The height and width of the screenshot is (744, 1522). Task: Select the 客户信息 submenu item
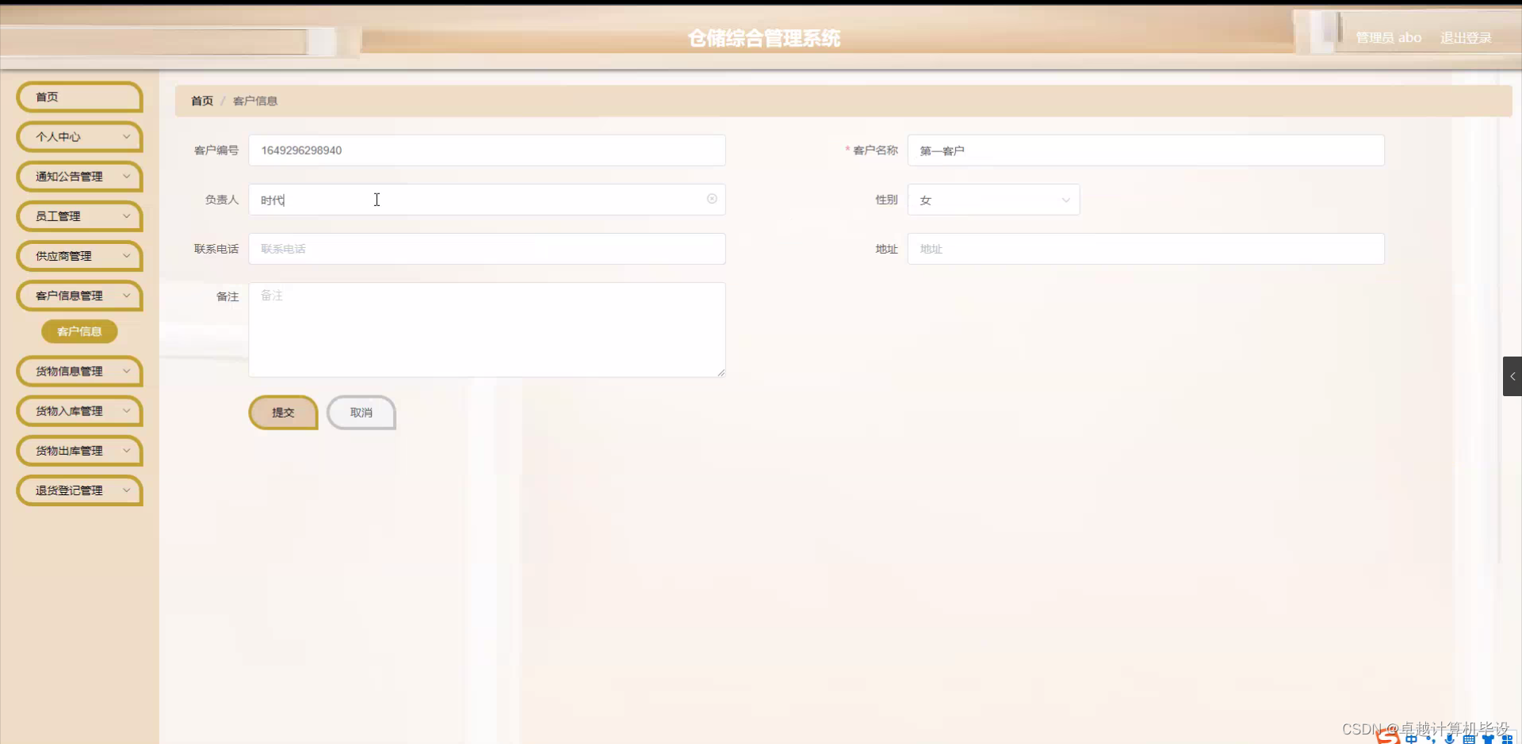tap(79, 331)
